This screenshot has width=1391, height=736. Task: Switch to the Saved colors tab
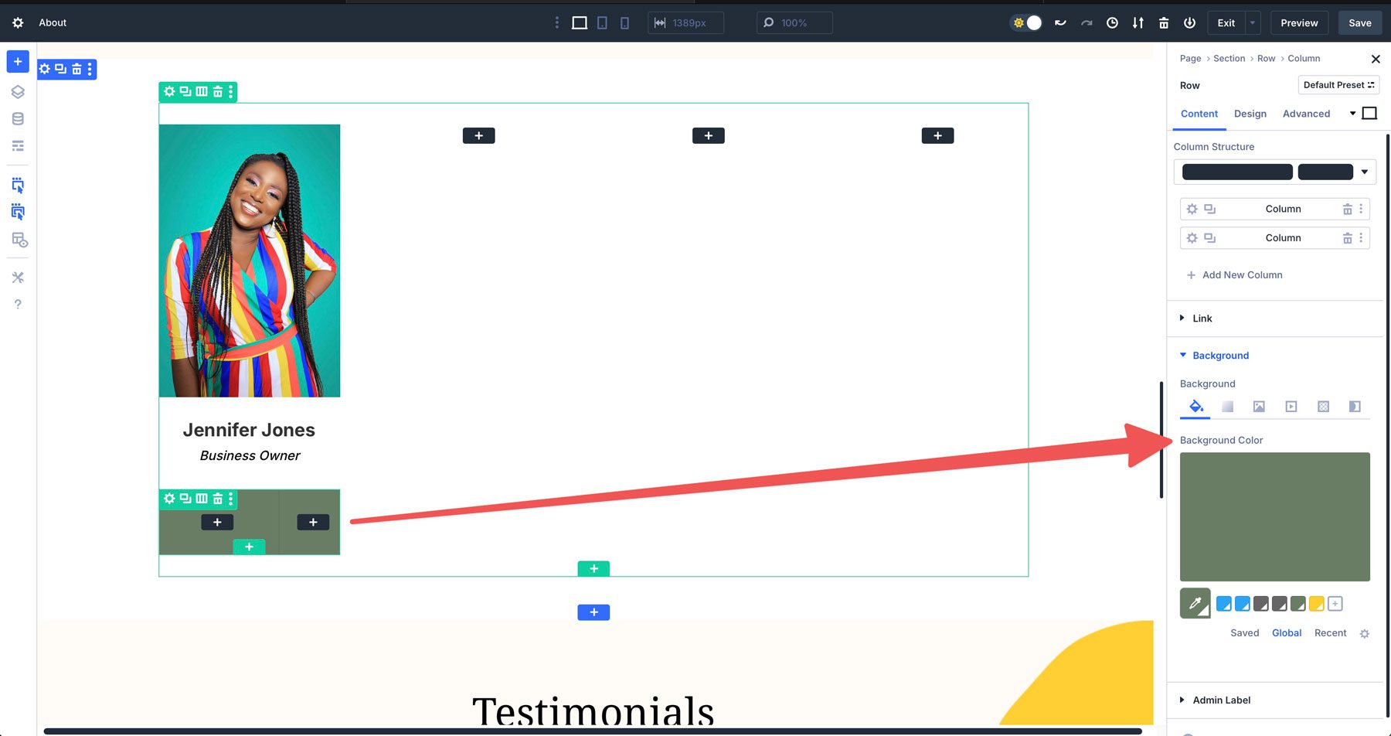click(1244, 632)
